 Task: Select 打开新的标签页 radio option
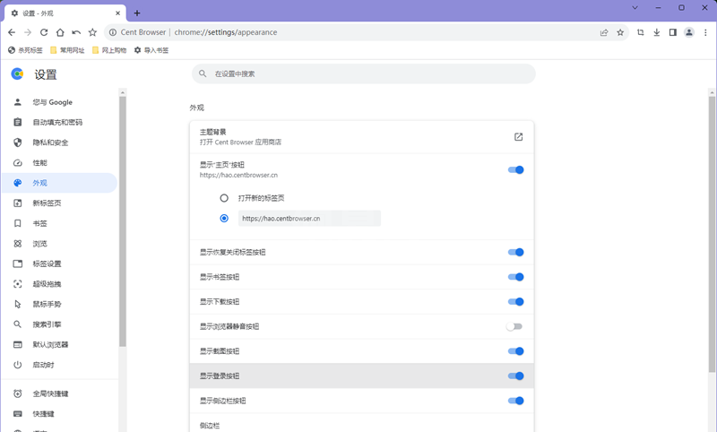point(224,198)
